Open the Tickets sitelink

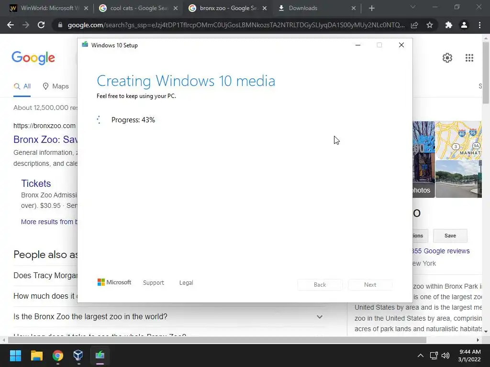[x=36, y=183]
